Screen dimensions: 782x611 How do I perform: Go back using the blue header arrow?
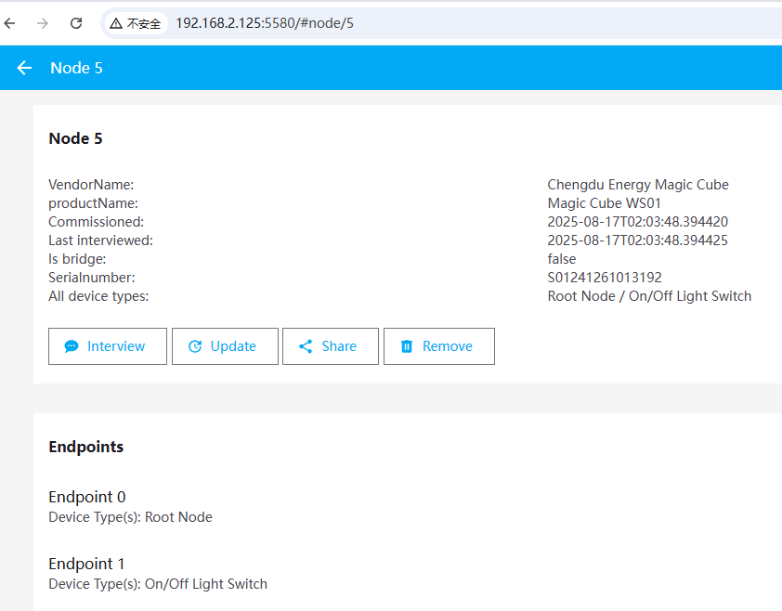(x=24, y=68)
